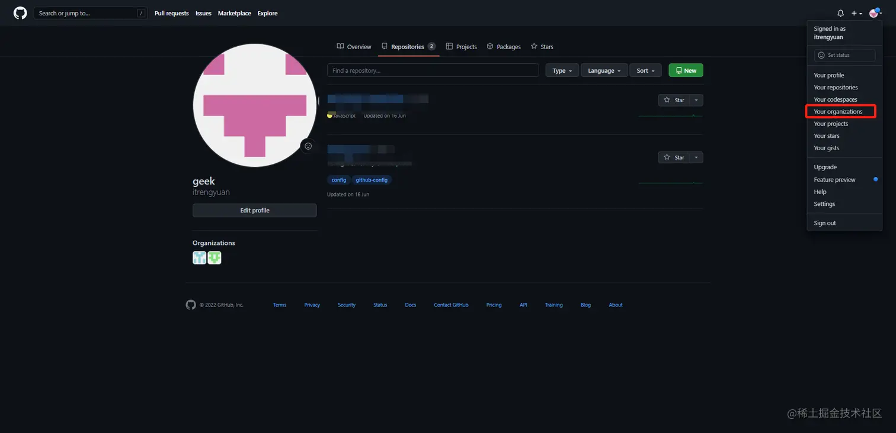Image resolution: width=896 pixels, height=433 pixels.
Task: Open the Terms footer link
Action: point(280,305)
